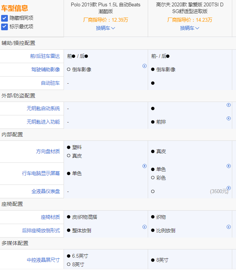Viewport: 236px width, 270px height.
Task: Open the 座椅材质 parameter link
Action: click(50, 217)
